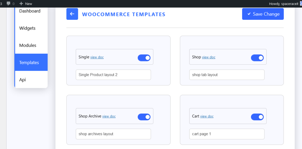
Task: Open the Widgets section
Action: [x=31, y=28]
